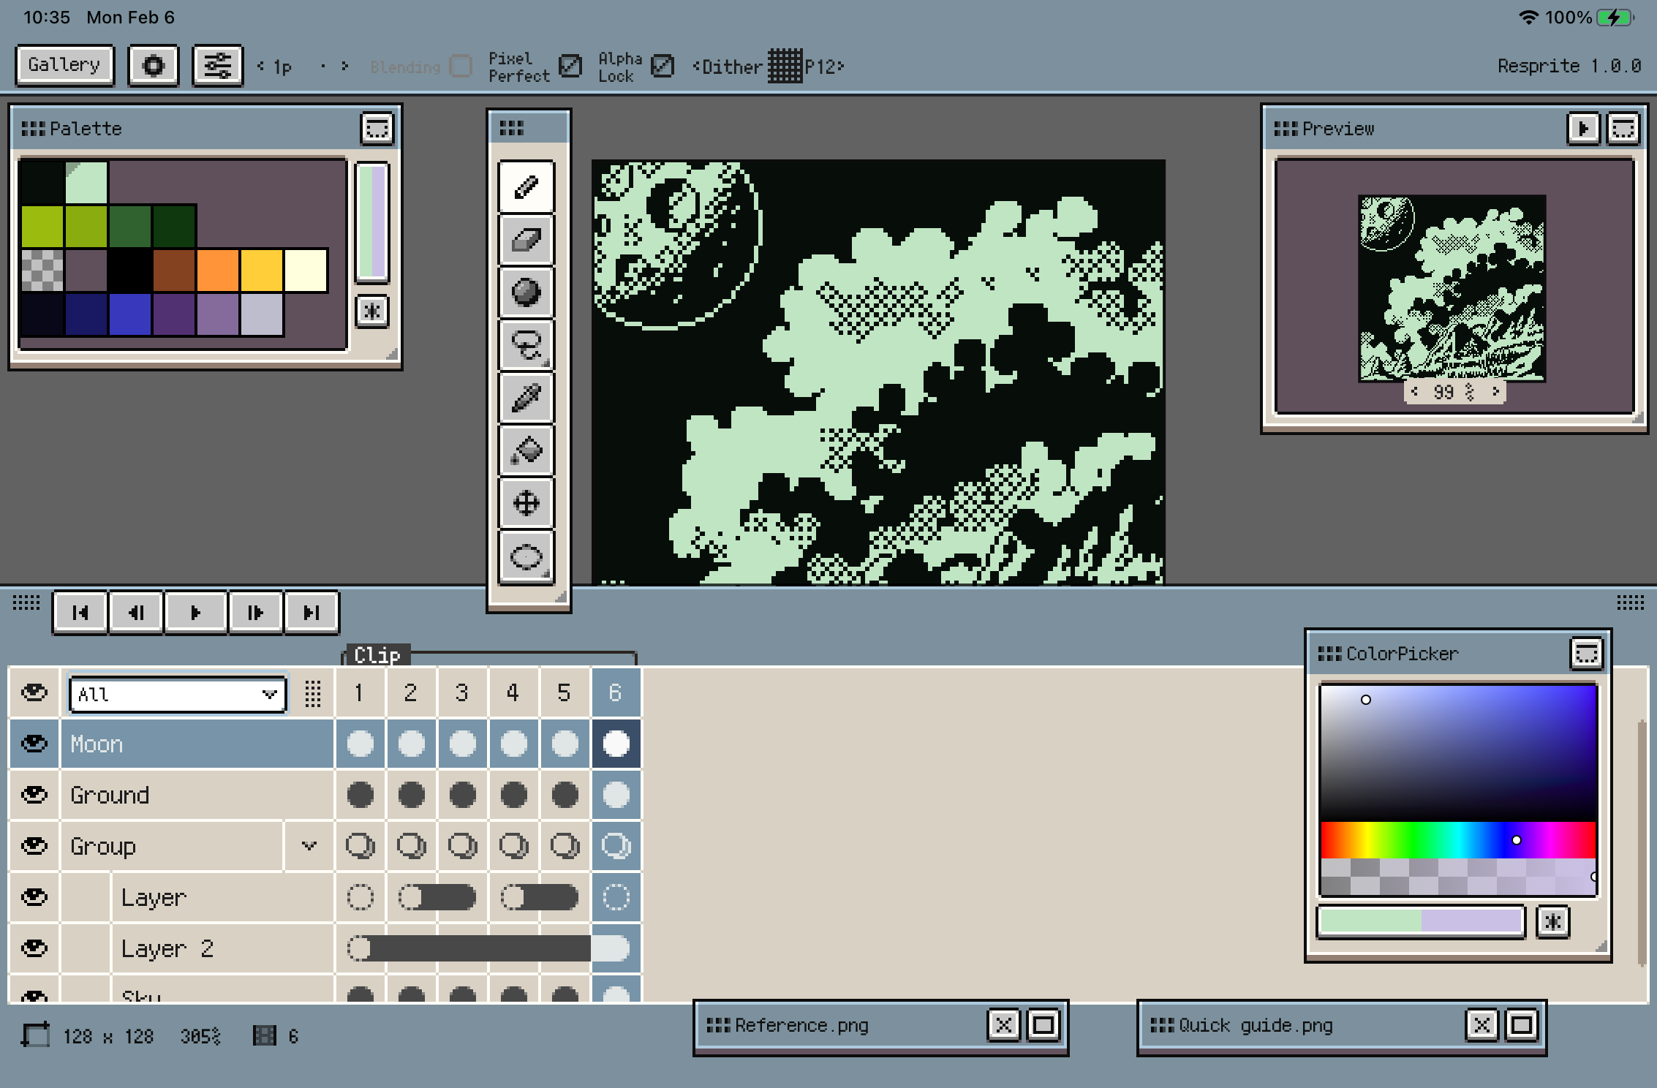Open the sliders settings icon
This screenshot has width=1657, height=1088.
click(x=217, y=66)
